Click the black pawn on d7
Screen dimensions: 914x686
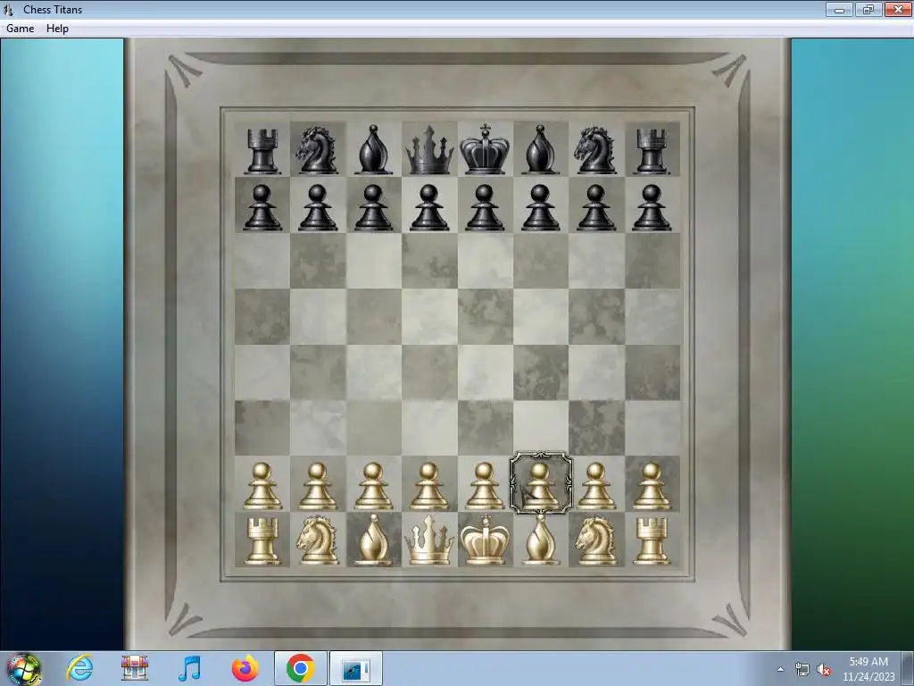429,207
